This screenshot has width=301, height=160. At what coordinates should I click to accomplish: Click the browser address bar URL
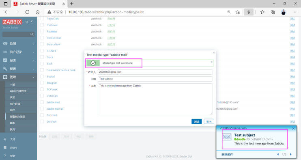[x=106, y=12]
